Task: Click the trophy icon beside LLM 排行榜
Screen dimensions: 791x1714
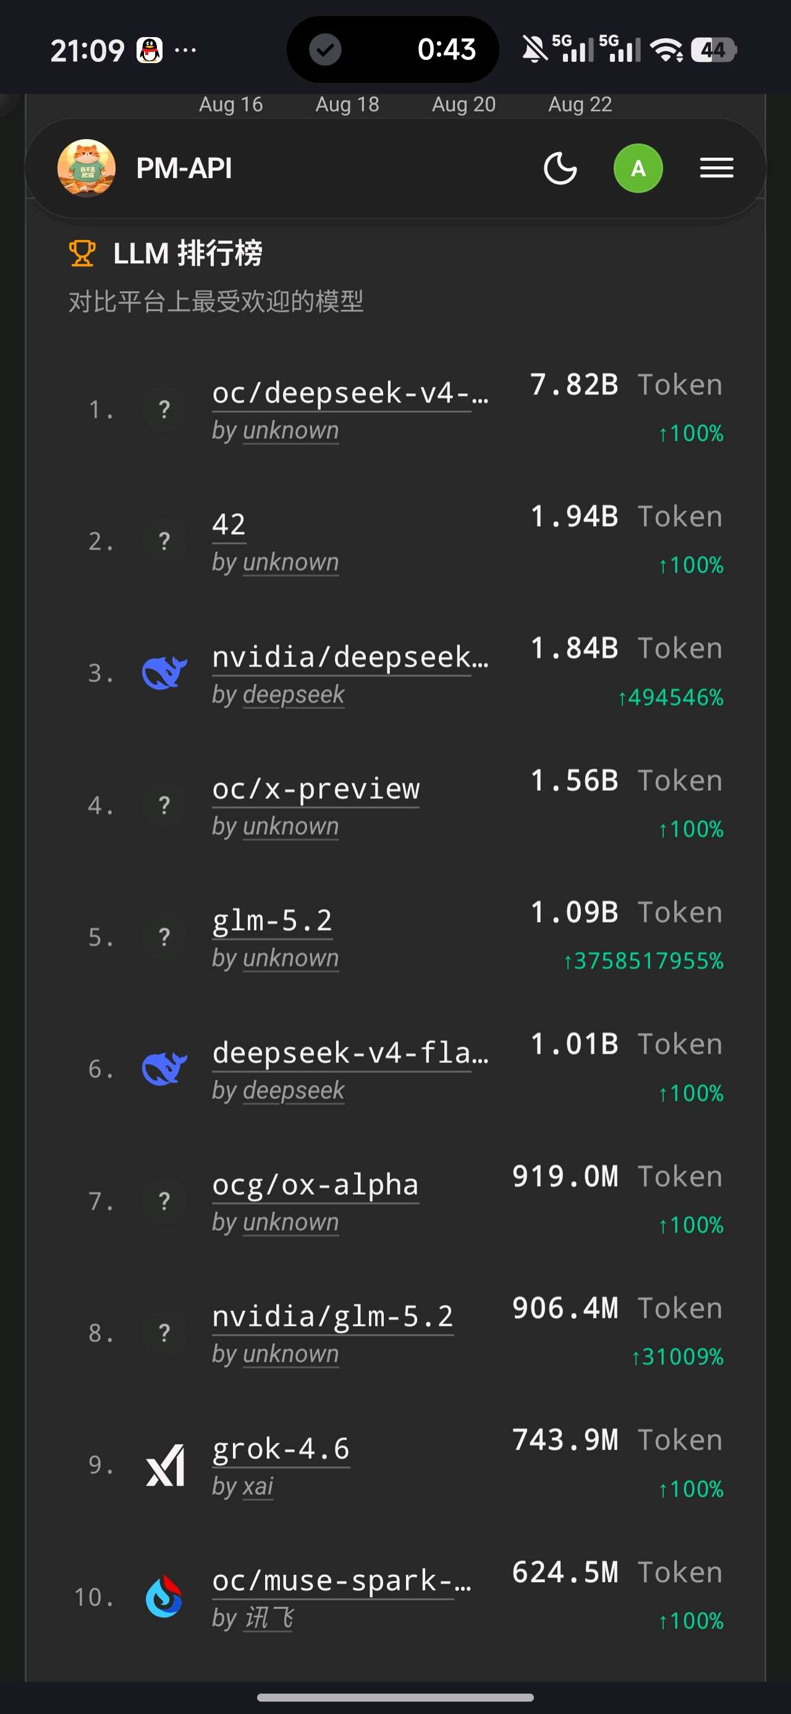Action: (x=82, y=254)
